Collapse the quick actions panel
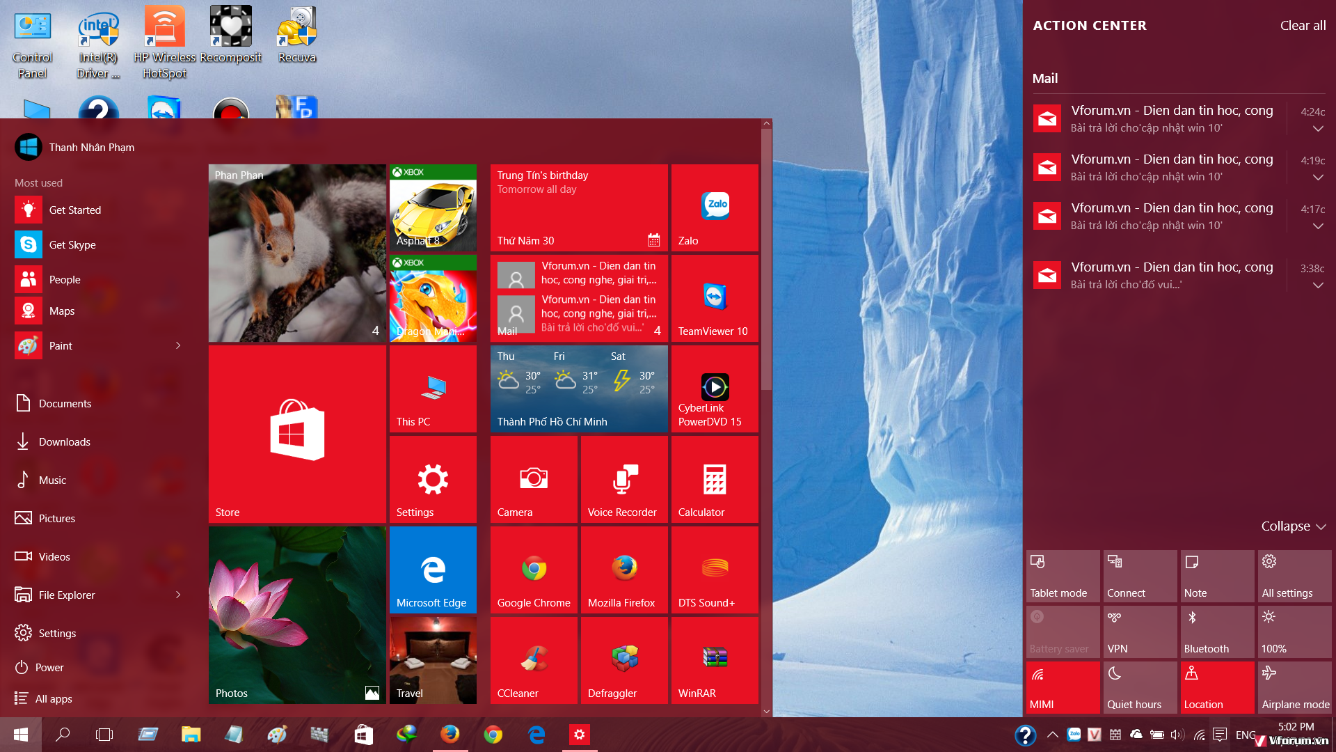 click(1294, 526)
